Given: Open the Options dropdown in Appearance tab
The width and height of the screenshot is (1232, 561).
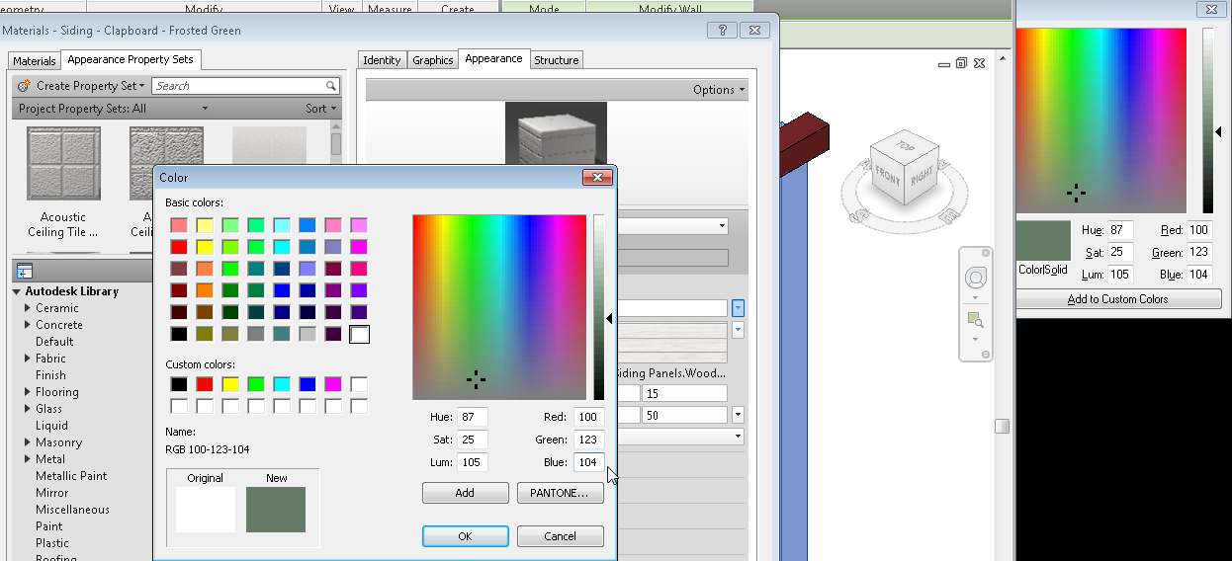Looking at the screenshot, I should click(742, 90).
